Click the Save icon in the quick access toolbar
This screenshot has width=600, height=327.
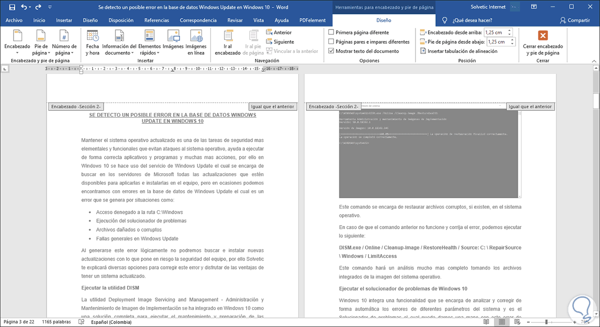(x=12, y=7)
